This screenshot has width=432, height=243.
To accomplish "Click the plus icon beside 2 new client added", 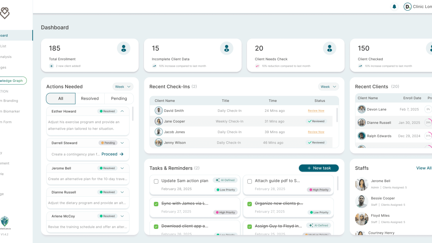I will coord(51,66).
